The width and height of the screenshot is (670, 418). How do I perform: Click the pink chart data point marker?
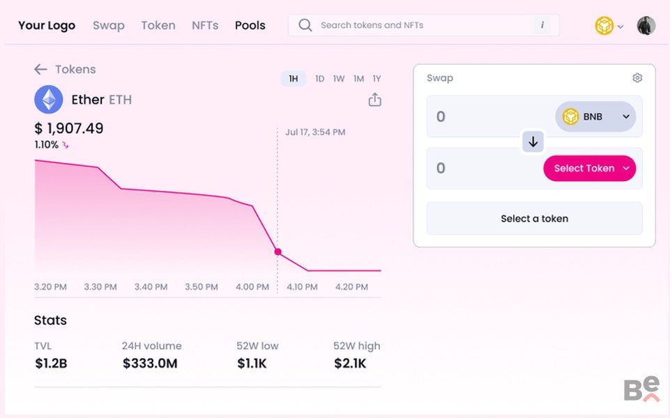pos(277,251)
